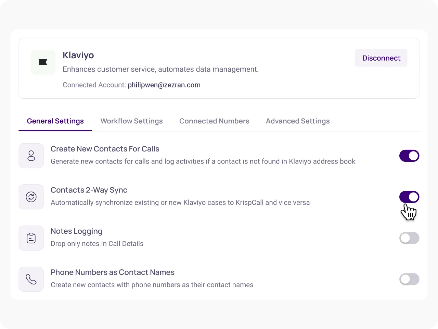Click the philipwen@zezran.com account email
Image resolution: width=438 pixels, height=329 pixels.
pos(164,85)
